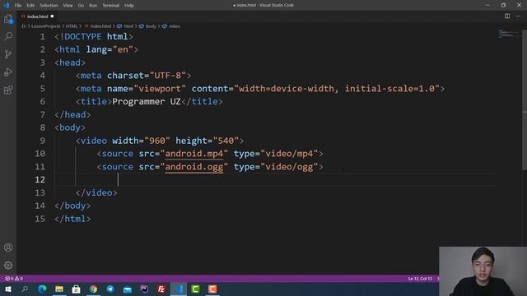527x296 pixels.
Task: Open the Terminal menu
Action: tap(110, 6)
